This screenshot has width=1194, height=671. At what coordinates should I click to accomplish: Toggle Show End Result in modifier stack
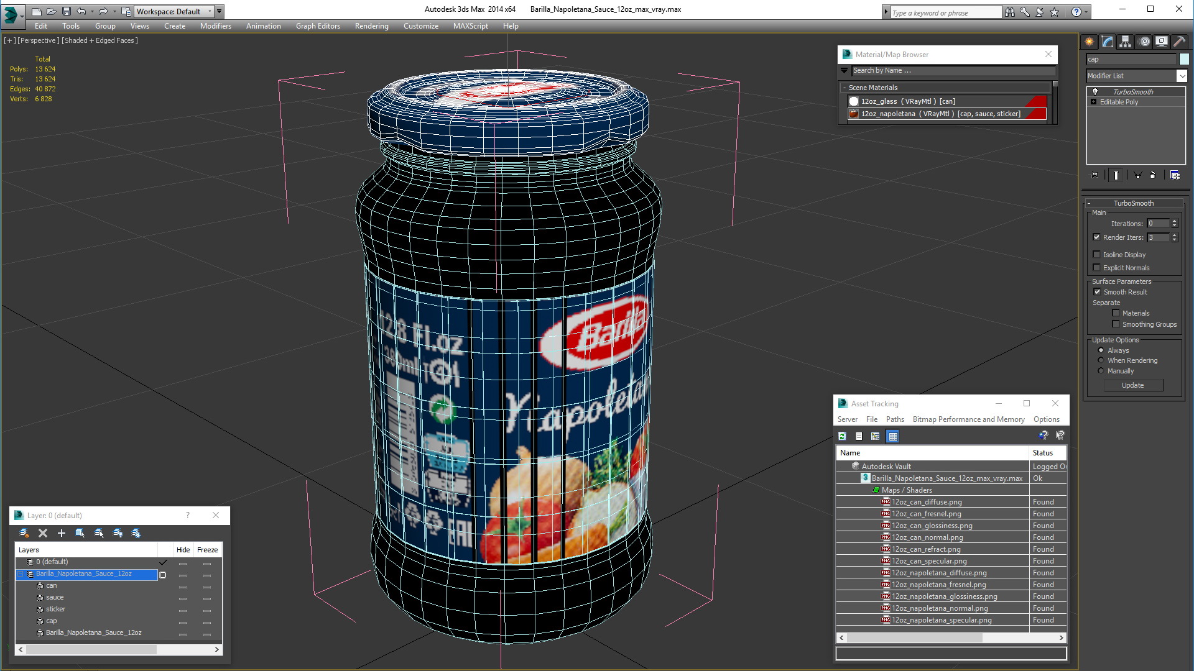pos(1116,175)
